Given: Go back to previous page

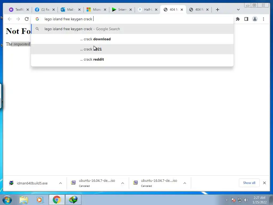Looking at the screenshot, I should tap(10, 19).
